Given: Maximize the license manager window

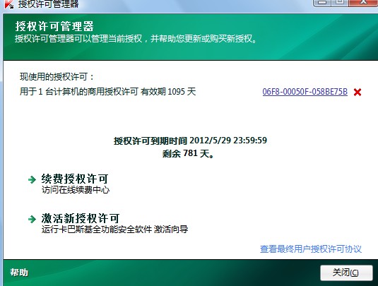Looking at the screenshot, I should (x=340, y=2).
